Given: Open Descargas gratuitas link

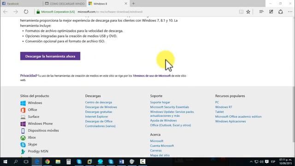Looking at the screenshot, I should point(99,112).
